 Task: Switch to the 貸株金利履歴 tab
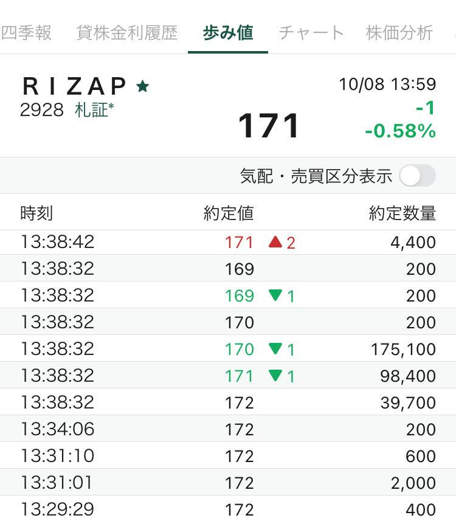(127, 33)
